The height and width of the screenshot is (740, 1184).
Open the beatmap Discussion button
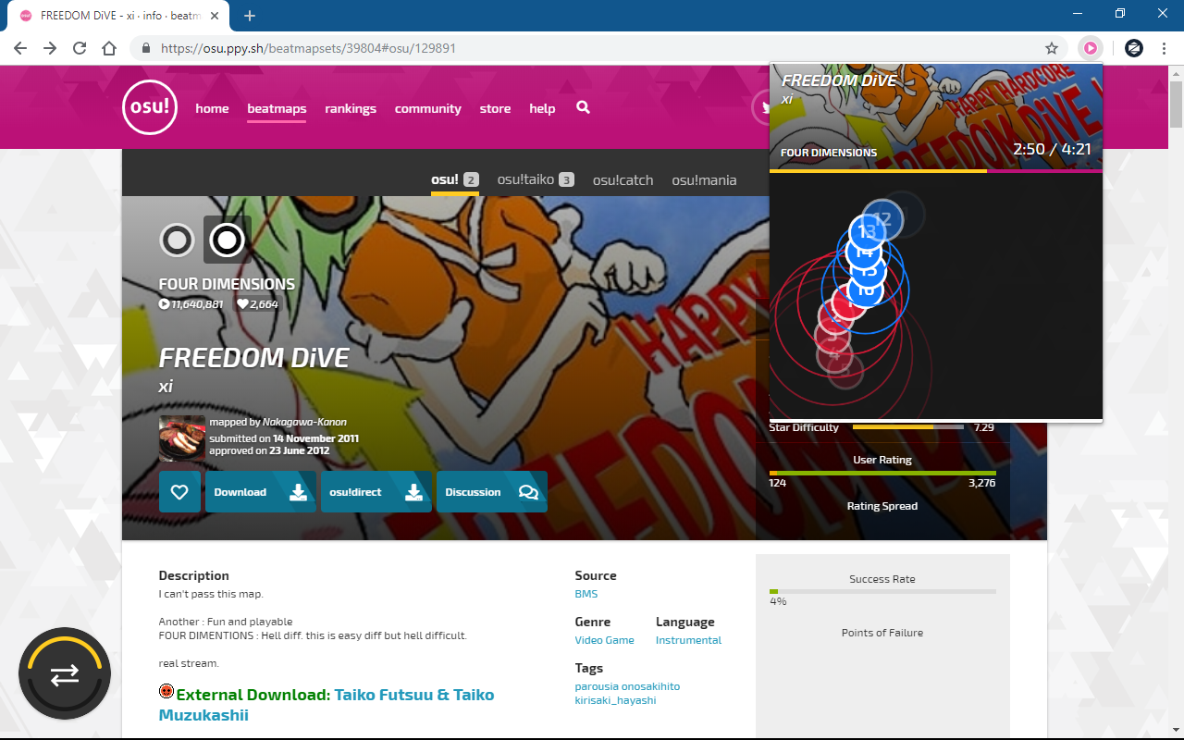click(x=492, y=492)
